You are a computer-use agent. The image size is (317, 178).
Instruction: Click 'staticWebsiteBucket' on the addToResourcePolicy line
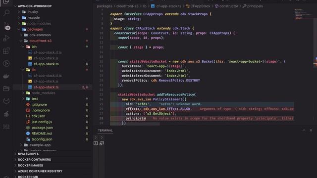pyautogui.click(x=137, y=94)
